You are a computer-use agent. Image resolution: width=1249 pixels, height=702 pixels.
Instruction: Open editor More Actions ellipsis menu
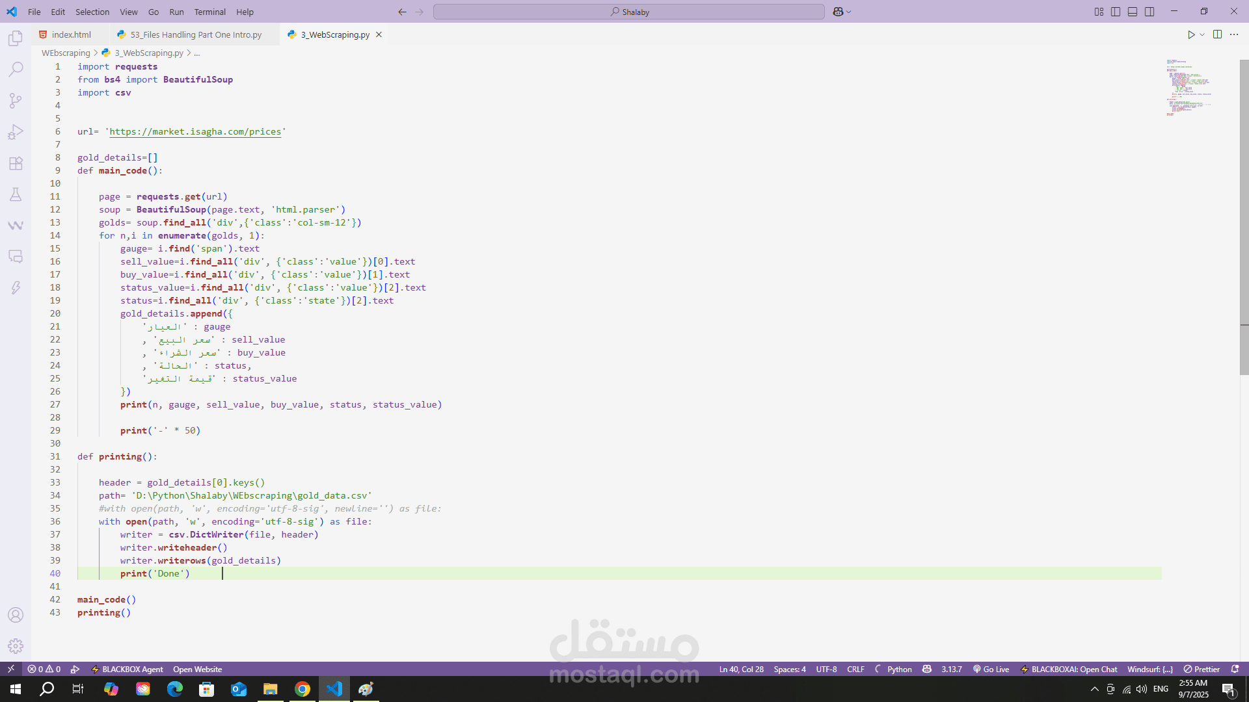coord(1234,34)
